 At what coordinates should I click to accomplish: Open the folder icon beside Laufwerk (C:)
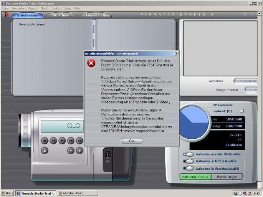click(242, 111)
